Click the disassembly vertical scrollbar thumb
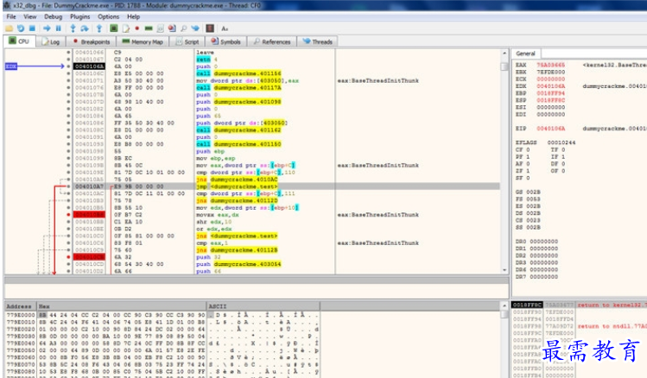 (504, 66)
